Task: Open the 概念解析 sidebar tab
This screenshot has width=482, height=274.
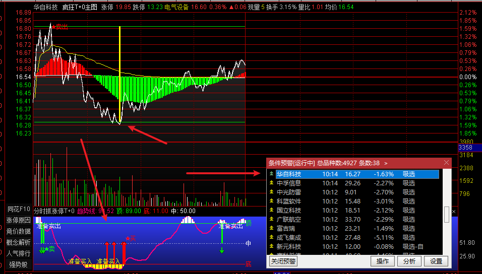Action: click(x=19, y=242)
